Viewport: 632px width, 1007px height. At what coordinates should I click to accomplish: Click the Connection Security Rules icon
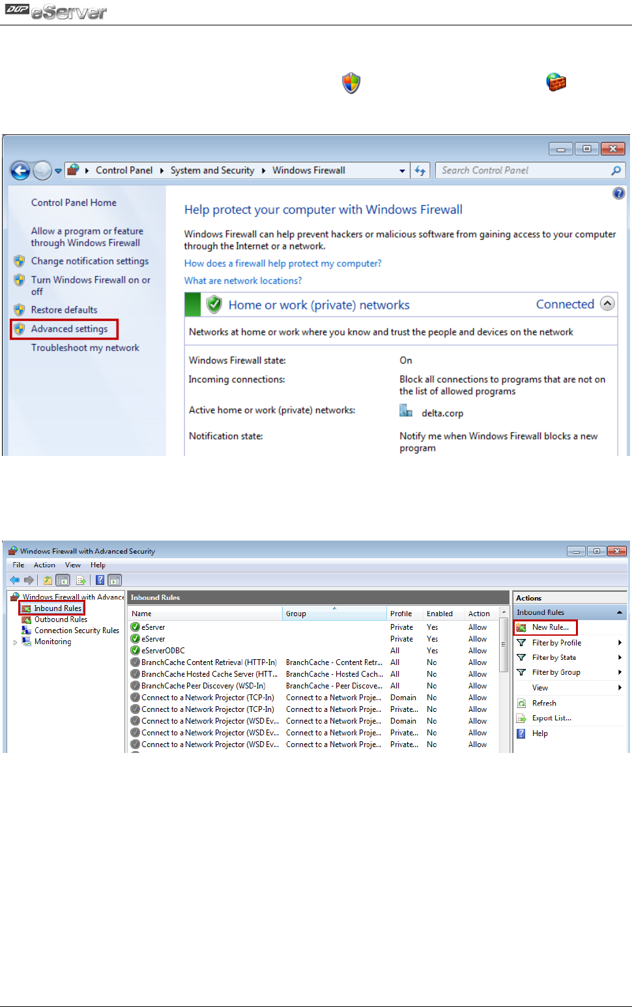pos(26,631)
